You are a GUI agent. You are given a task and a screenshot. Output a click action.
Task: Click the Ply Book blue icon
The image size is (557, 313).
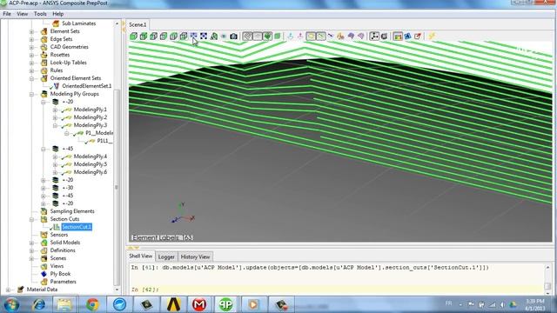tap(44, 274)
